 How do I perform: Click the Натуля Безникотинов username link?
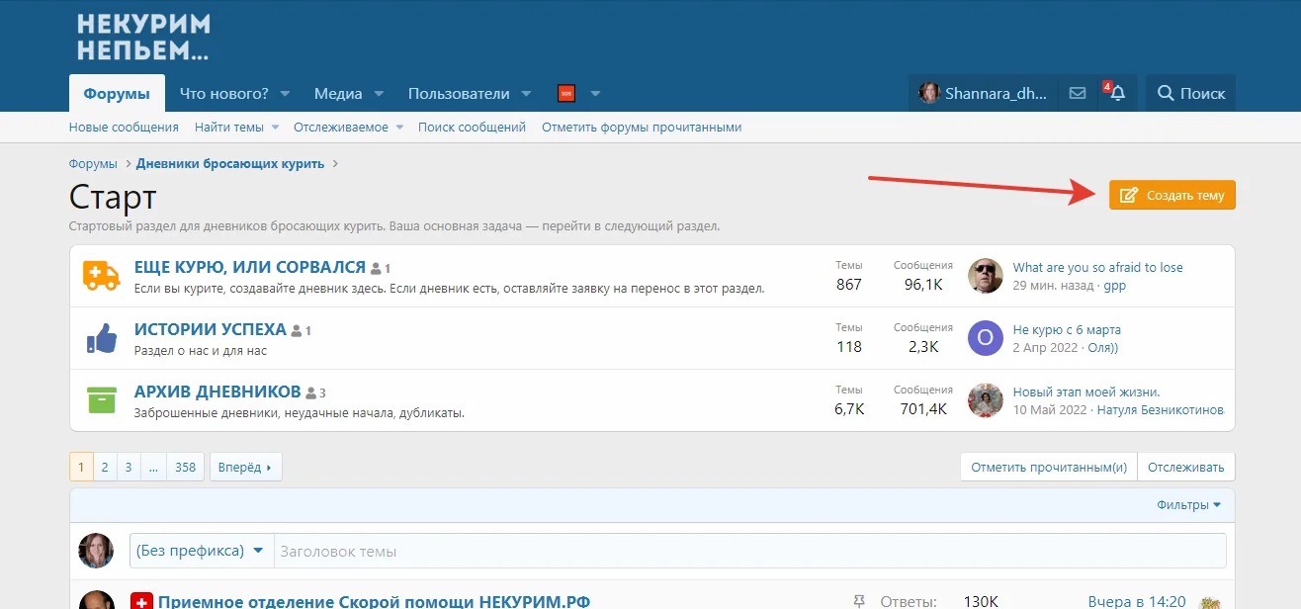pyautogui.click(x=1161, y=410)
